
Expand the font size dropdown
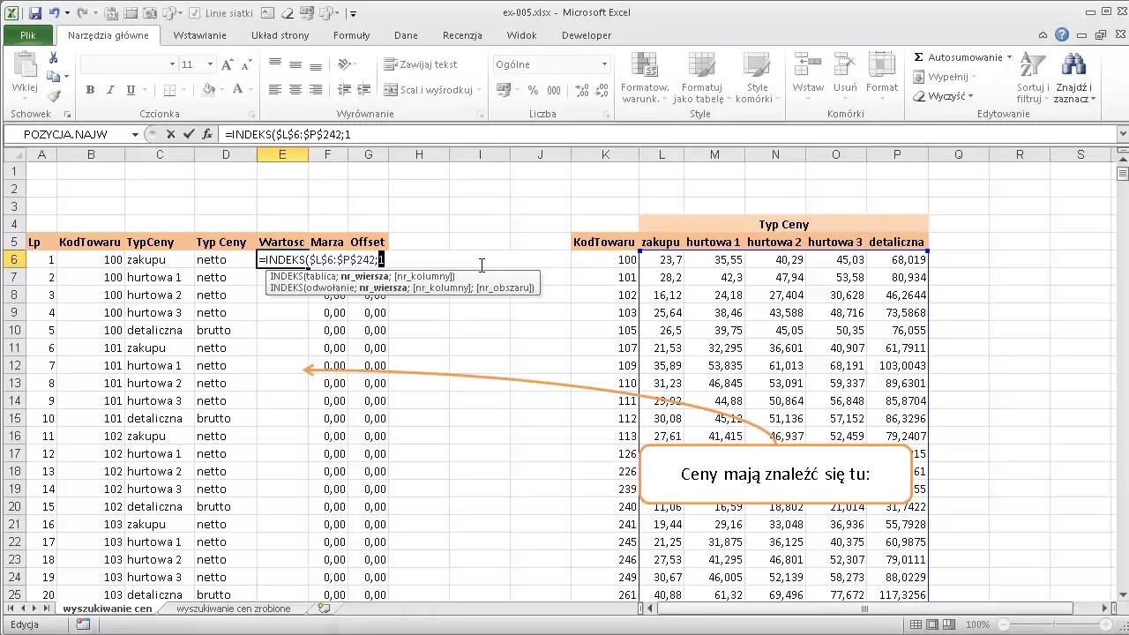click(x=210, y=64)
